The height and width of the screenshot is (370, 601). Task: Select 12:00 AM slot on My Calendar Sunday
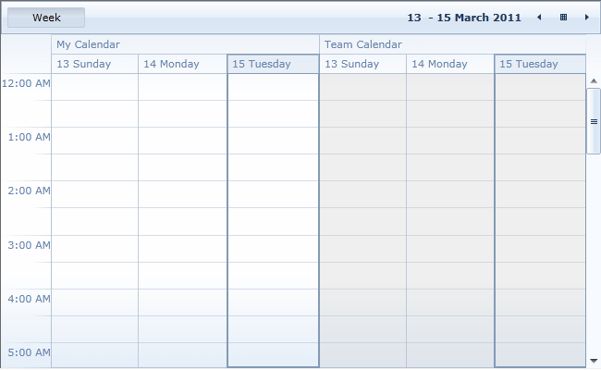(94, 87)
